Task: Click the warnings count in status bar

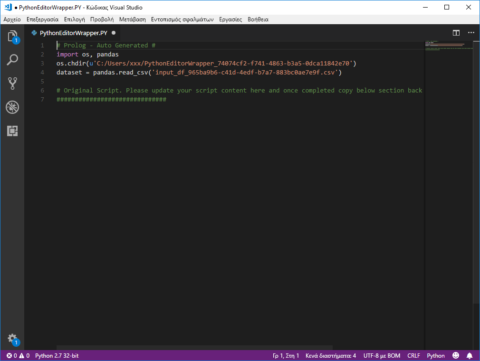Action: pos(25,355)
